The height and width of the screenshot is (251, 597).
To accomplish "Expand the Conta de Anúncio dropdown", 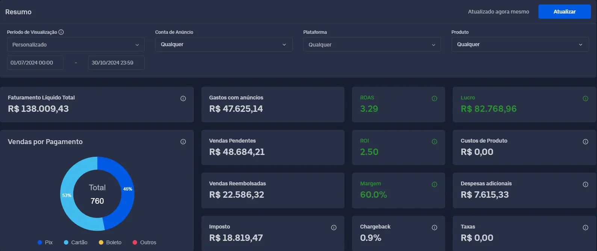I will [224, 45].
